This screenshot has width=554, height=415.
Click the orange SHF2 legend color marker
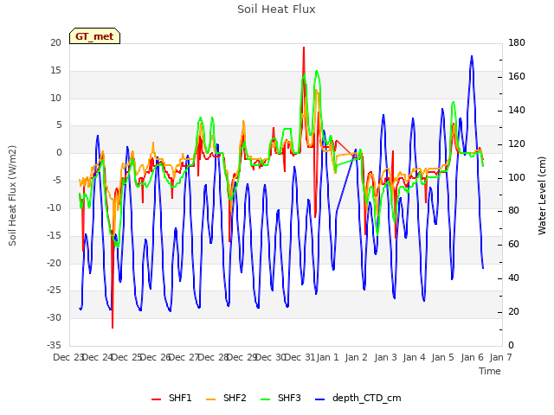click(x=210, y=399)
